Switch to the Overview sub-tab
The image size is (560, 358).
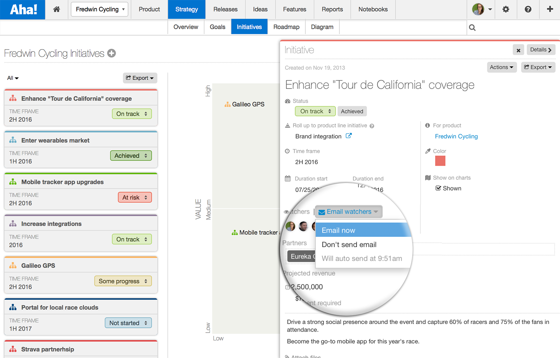(x=186, y=27)
